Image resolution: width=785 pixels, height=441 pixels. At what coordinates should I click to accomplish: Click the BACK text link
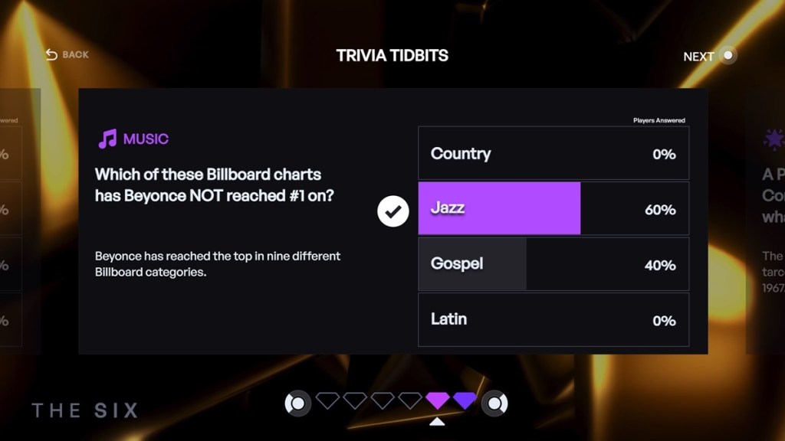(x=75, y=54)
